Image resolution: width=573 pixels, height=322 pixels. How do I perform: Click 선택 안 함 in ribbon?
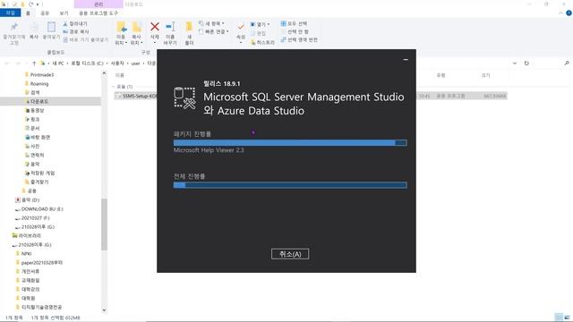pyautogui.click(x=295, y=32)
